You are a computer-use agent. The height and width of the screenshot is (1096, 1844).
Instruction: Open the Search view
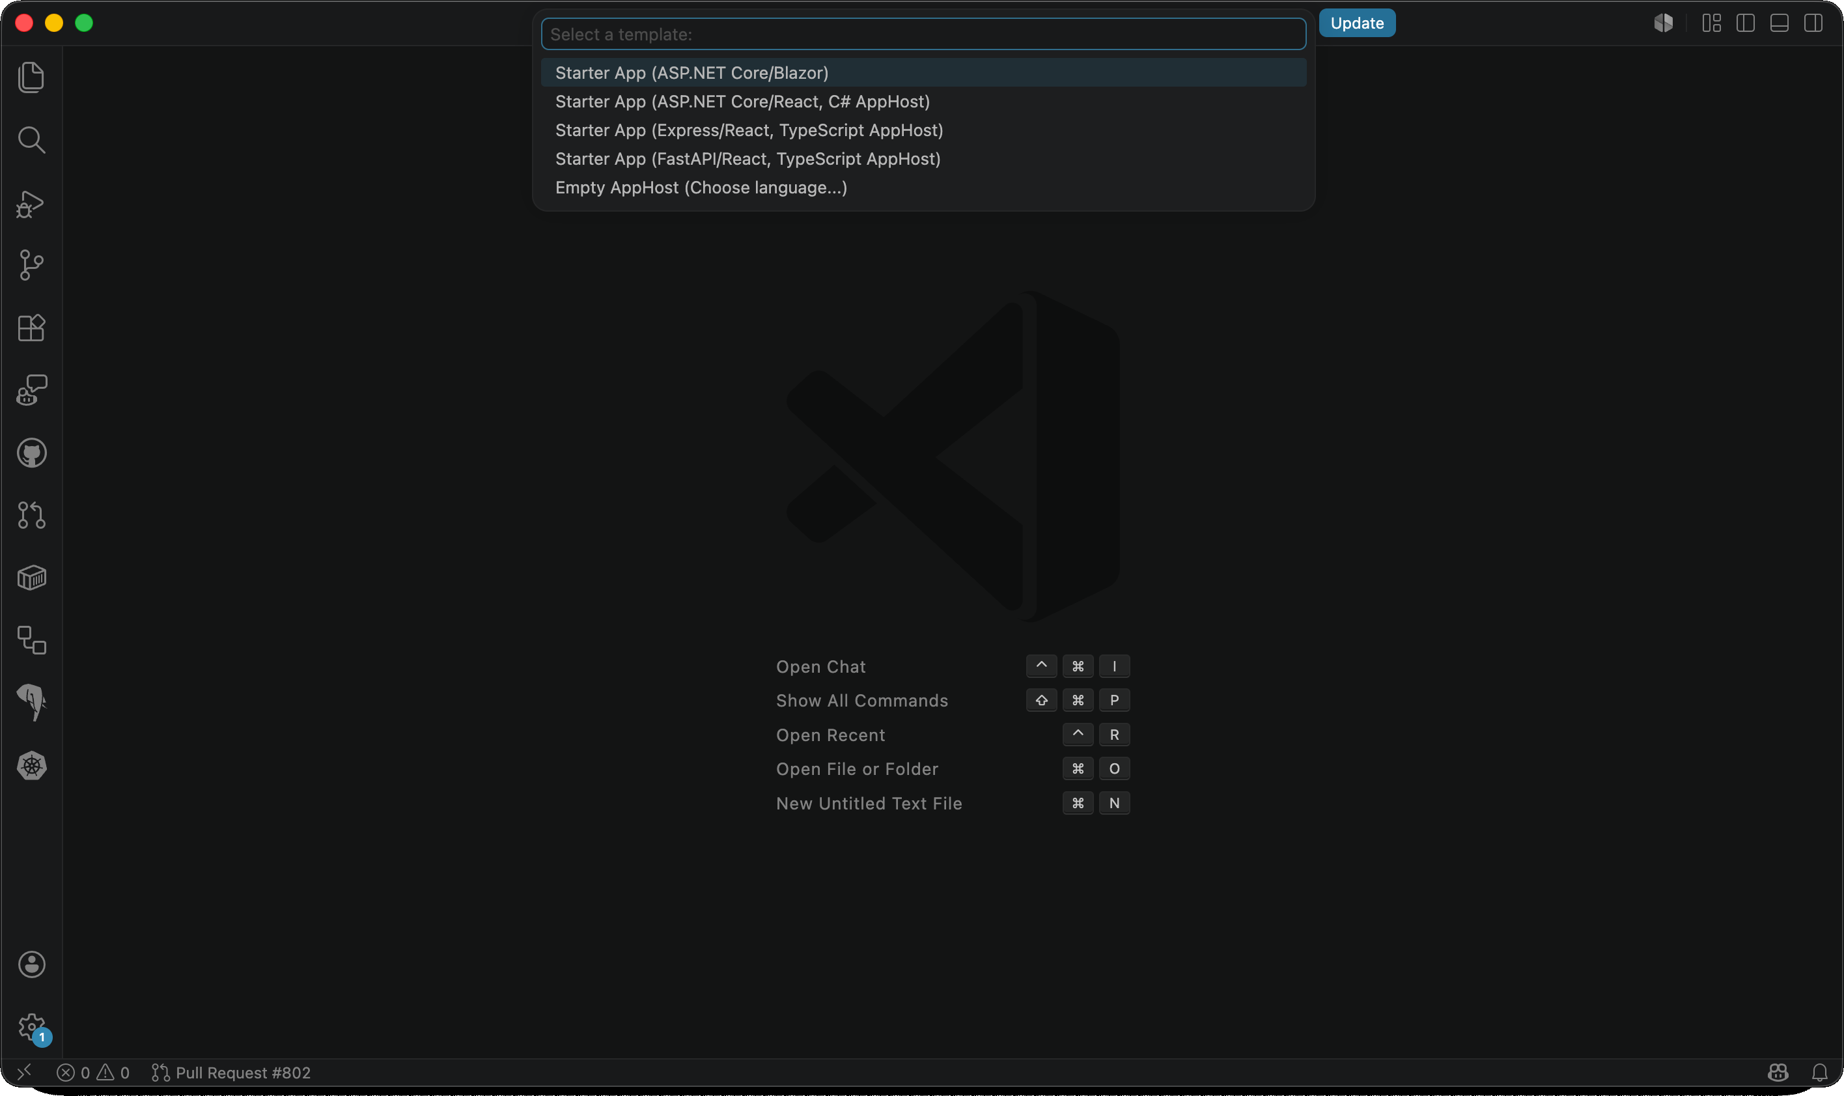31,139
